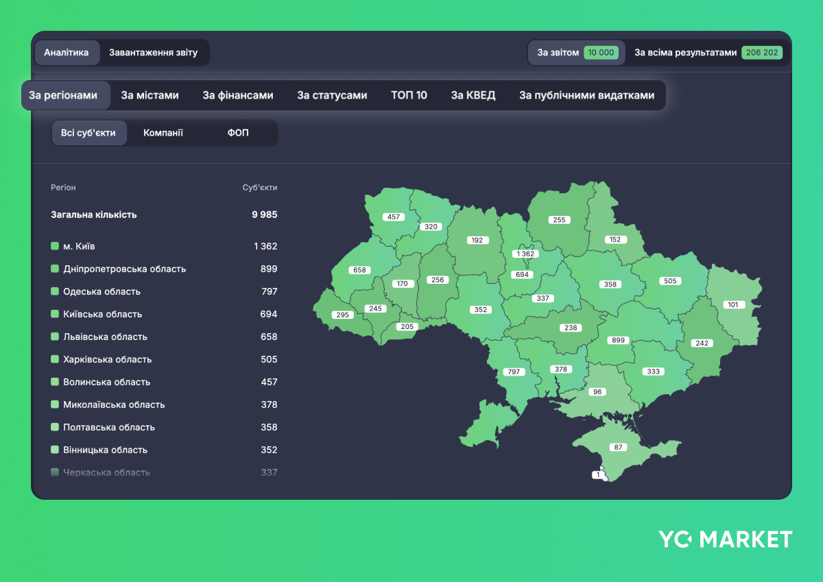Click map label 505 on Kharkiv region
Screen dimensions: 823x582
coord(669,281)
